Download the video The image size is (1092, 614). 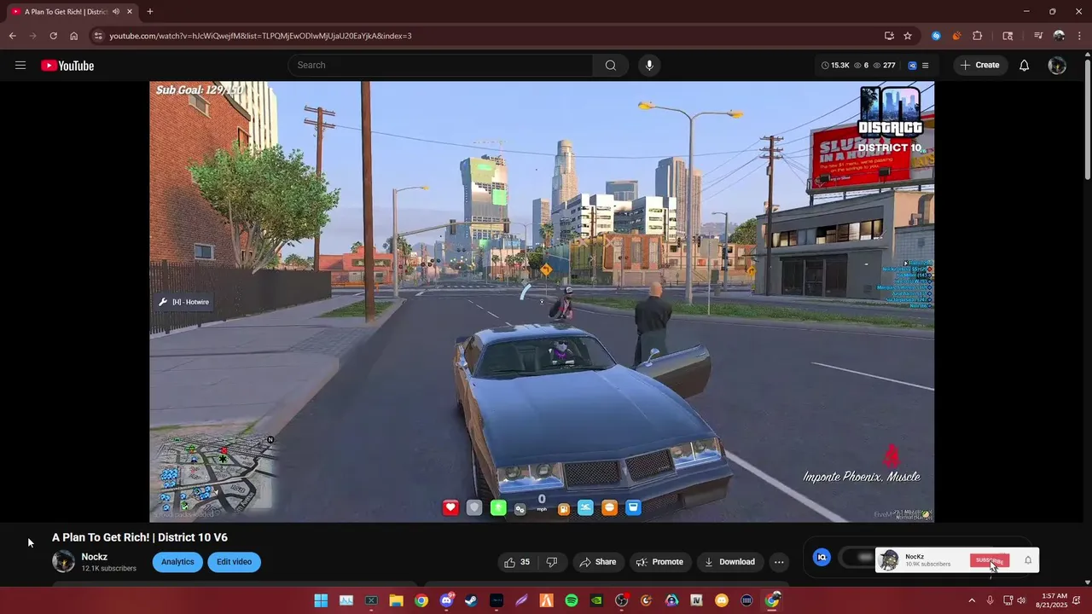pyautogui.click(x=729, y=562)
